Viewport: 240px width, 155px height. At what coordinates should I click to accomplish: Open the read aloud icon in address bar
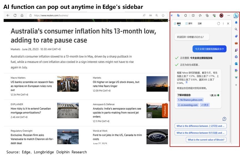(144, 15)
